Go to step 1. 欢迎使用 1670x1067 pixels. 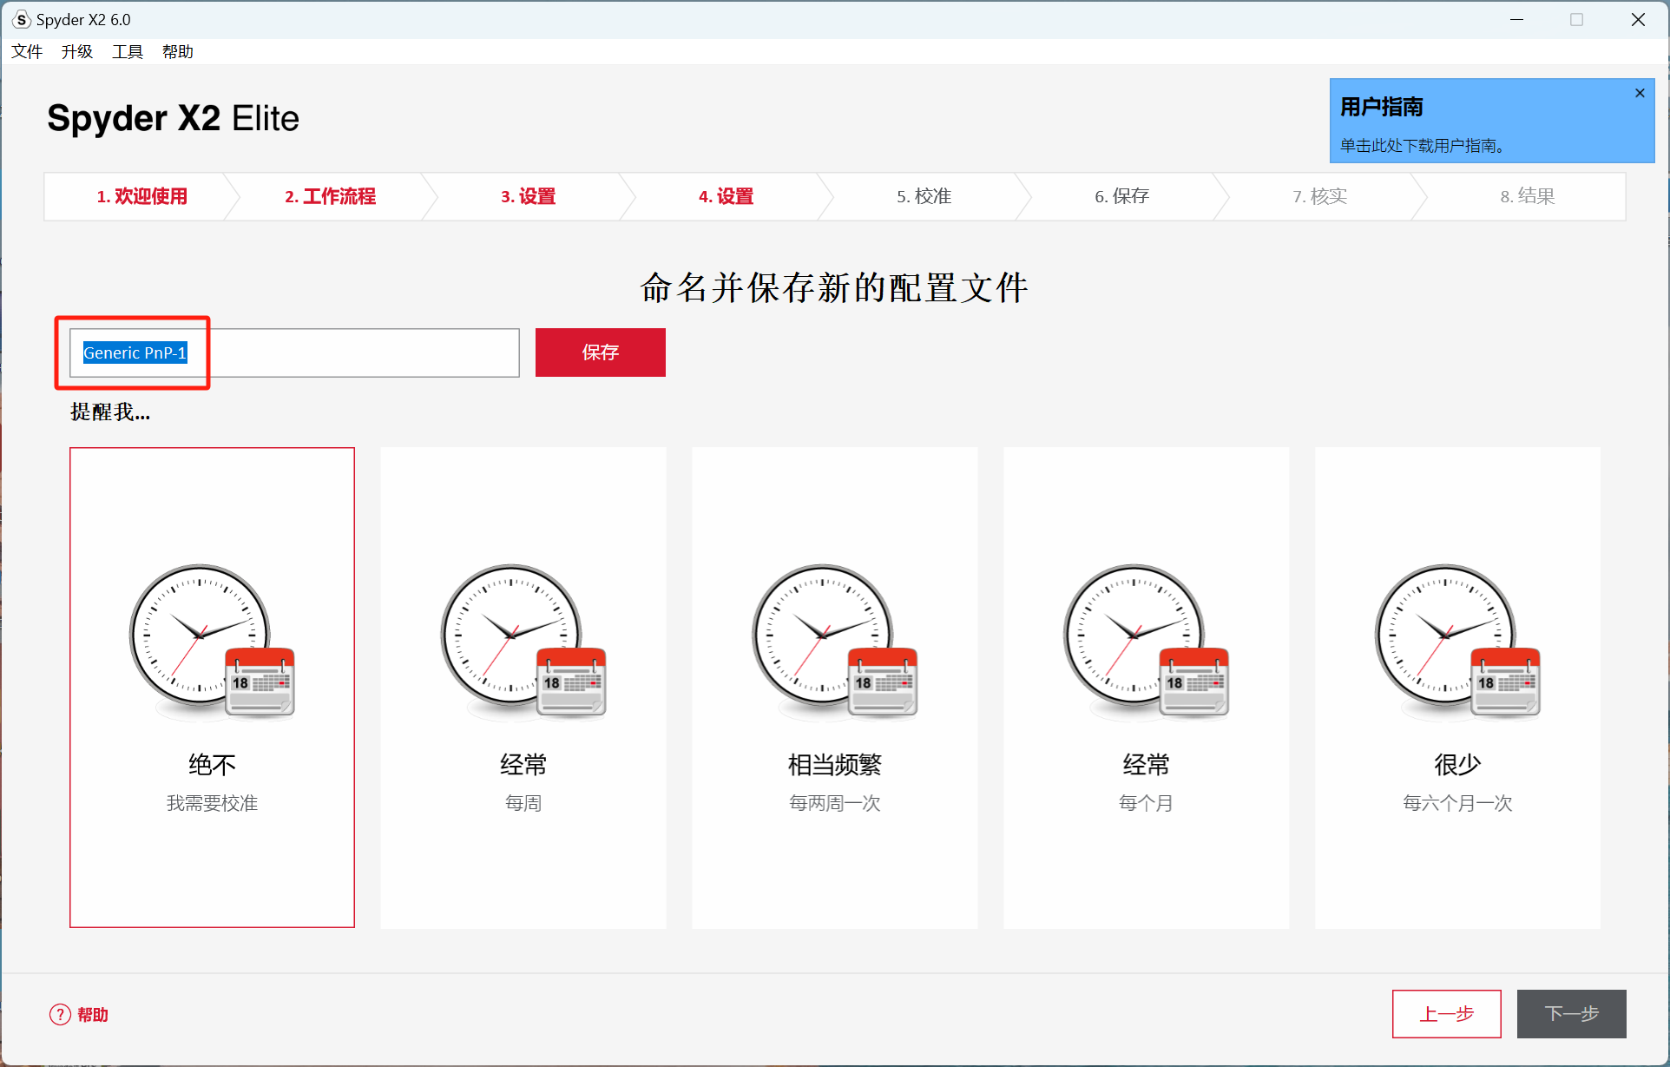141,196
